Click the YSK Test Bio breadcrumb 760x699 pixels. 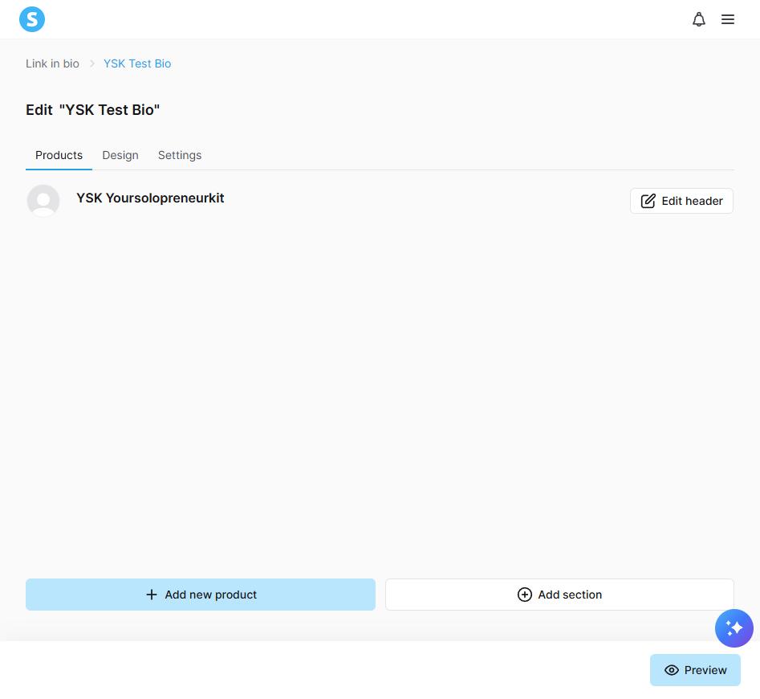pos(137,63)
